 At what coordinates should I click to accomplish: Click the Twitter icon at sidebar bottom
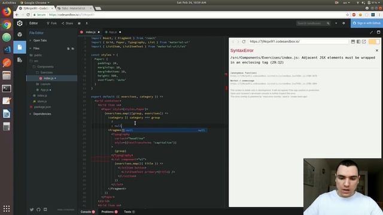(x=32, y=210)
